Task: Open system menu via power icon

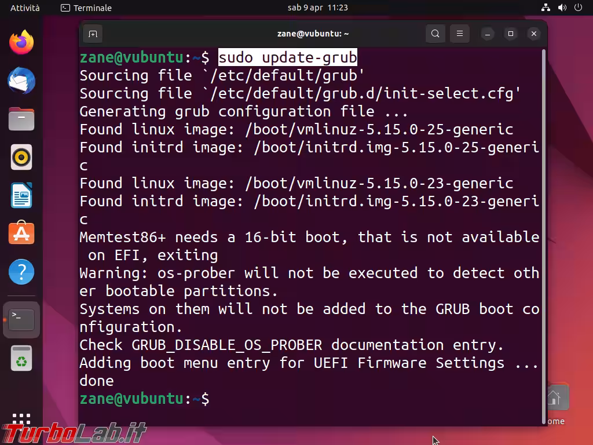Action: click(x=578, y=8)
